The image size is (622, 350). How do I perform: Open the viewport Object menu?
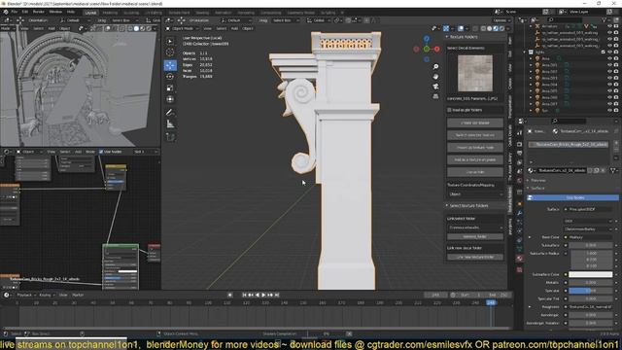point(248,28)
